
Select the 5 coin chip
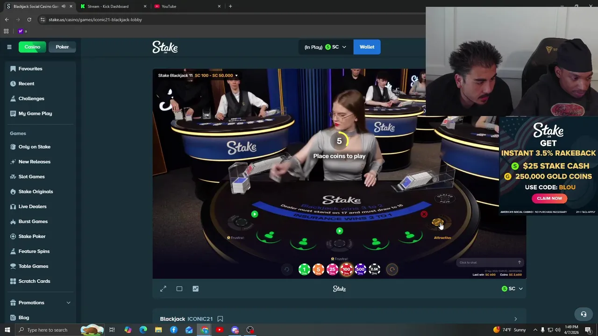point(318,269)
